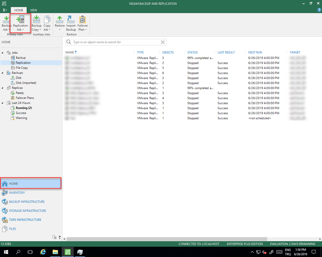Click the network icon in system tray

point(258,252)
